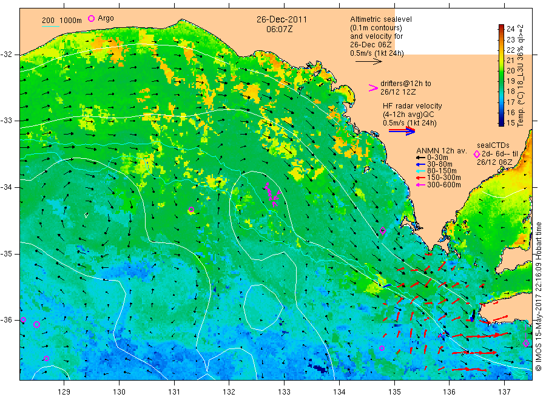Screen dimensions: 546x400
Task: Click the black 0-30m ANMN arrow symbol
Action: pyautogui.click(x=420, y=158)
